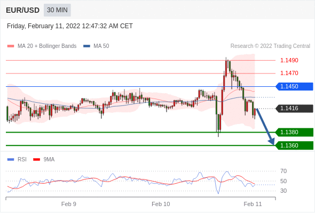Click the MA 20 + Bollinger Bands label
Screen dimensions: 315x213
47,46
